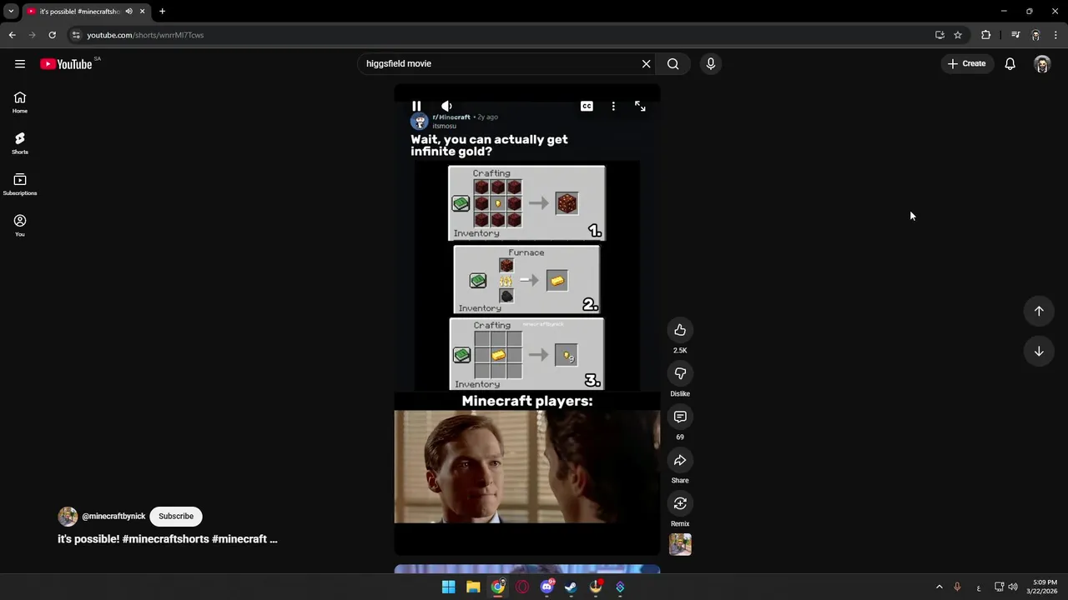This screenshot has width=1068, height=600.
Task: Open File Explorer from the taskbar
Action: pyautogui.click(x=473, y=587)
